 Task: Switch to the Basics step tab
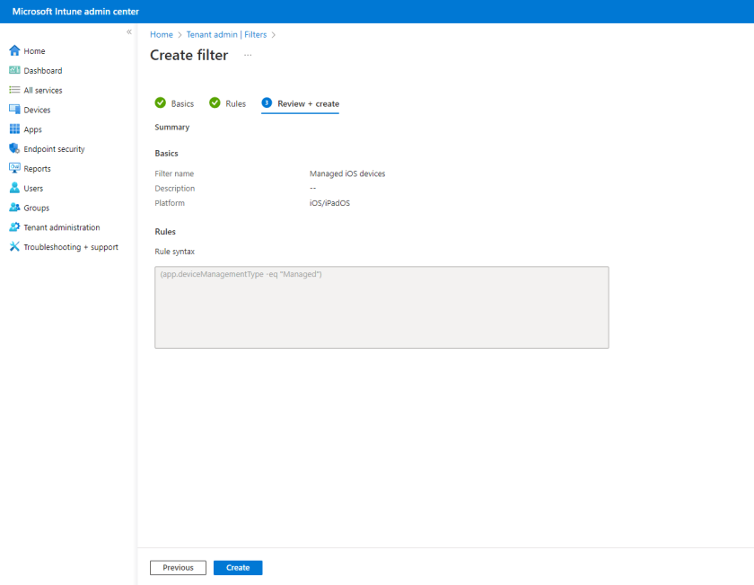(174, 103)
